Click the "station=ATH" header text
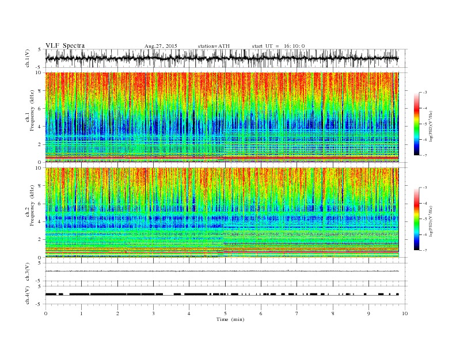Image resolution: width=456 pixels, height=352 pixels. (x=214, y=46)
